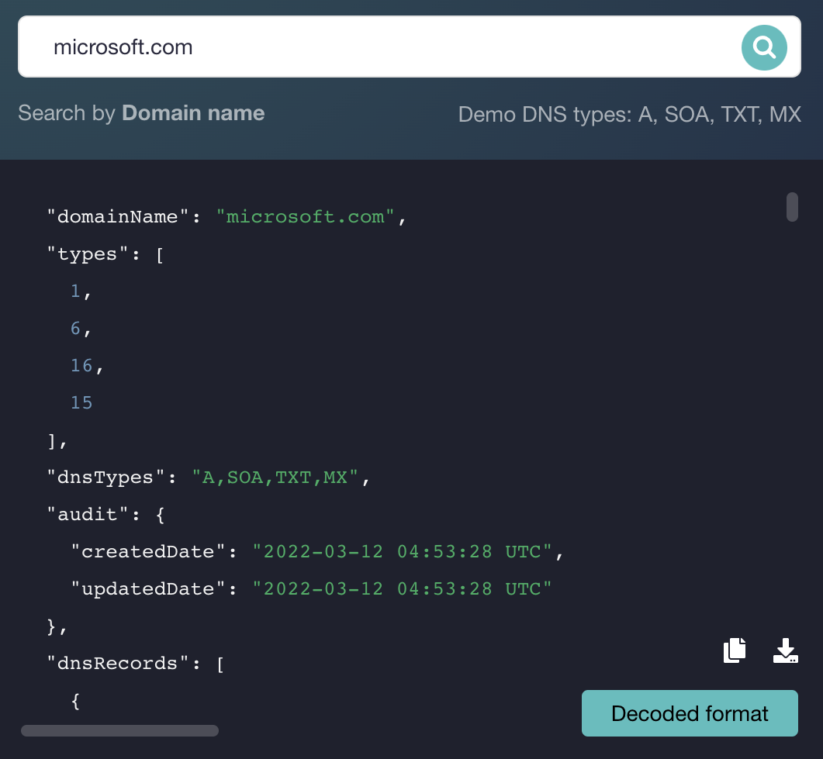Screen dimensions: 823x759
Task: Click the type value 6
Action: (x=75, y=329)
